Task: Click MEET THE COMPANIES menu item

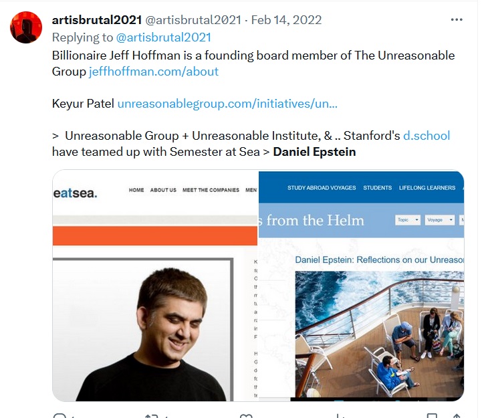Action: pyautogui.click(x=211, y=190)
